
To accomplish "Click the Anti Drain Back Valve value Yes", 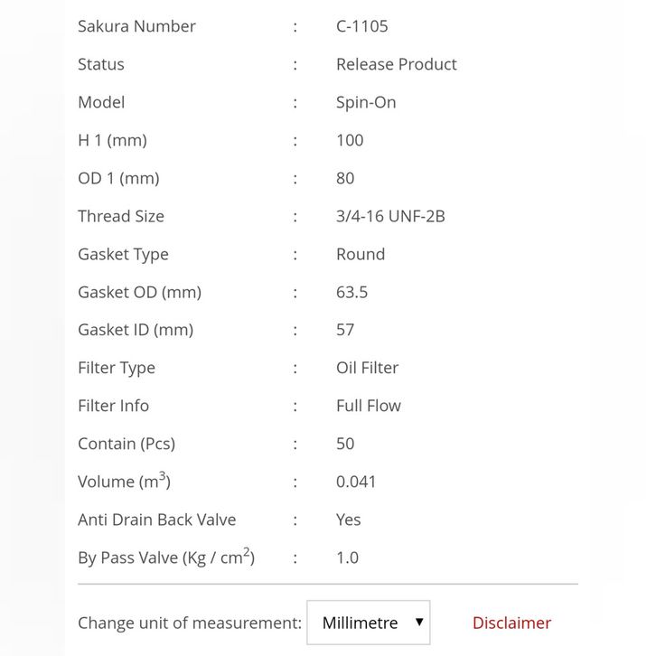I will pyautogui.click(x=348, y=520).
